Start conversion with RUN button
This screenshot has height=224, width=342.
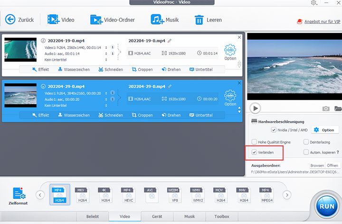[327, 206]
